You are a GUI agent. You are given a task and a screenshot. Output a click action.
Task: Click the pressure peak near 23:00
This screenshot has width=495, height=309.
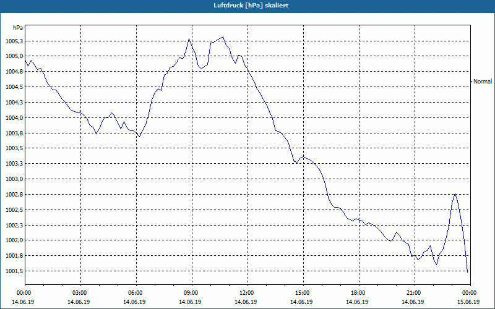click(455, 193)
